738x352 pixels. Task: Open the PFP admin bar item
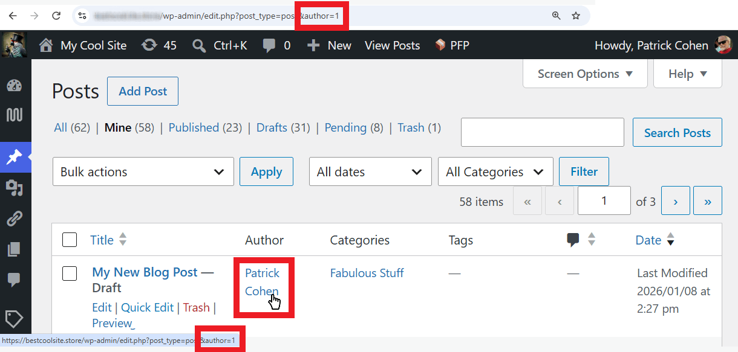pos(452,45)
